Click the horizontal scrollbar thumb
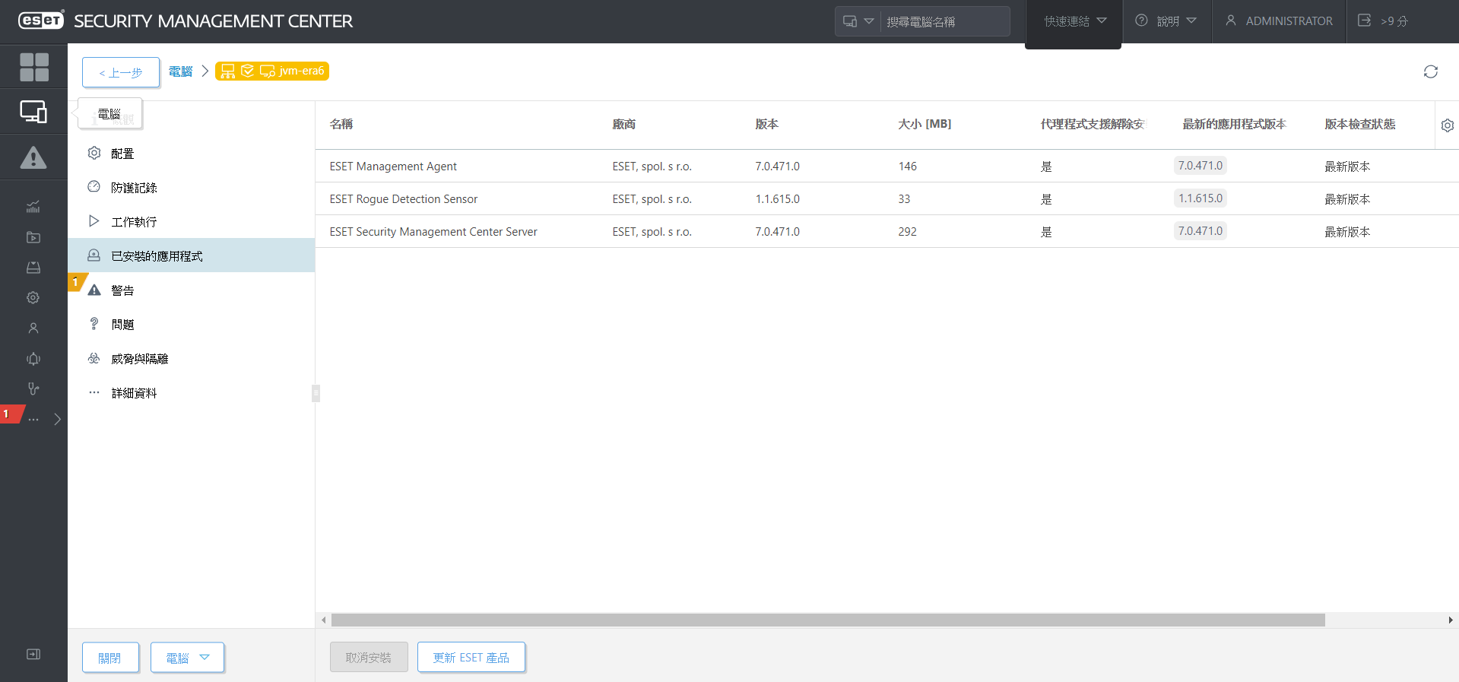This screenshot has width=1459, height=682. [828, 620]
